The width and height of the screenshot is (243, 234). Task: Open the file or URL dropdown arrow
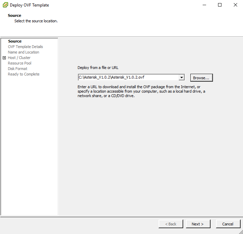[181, 77]
